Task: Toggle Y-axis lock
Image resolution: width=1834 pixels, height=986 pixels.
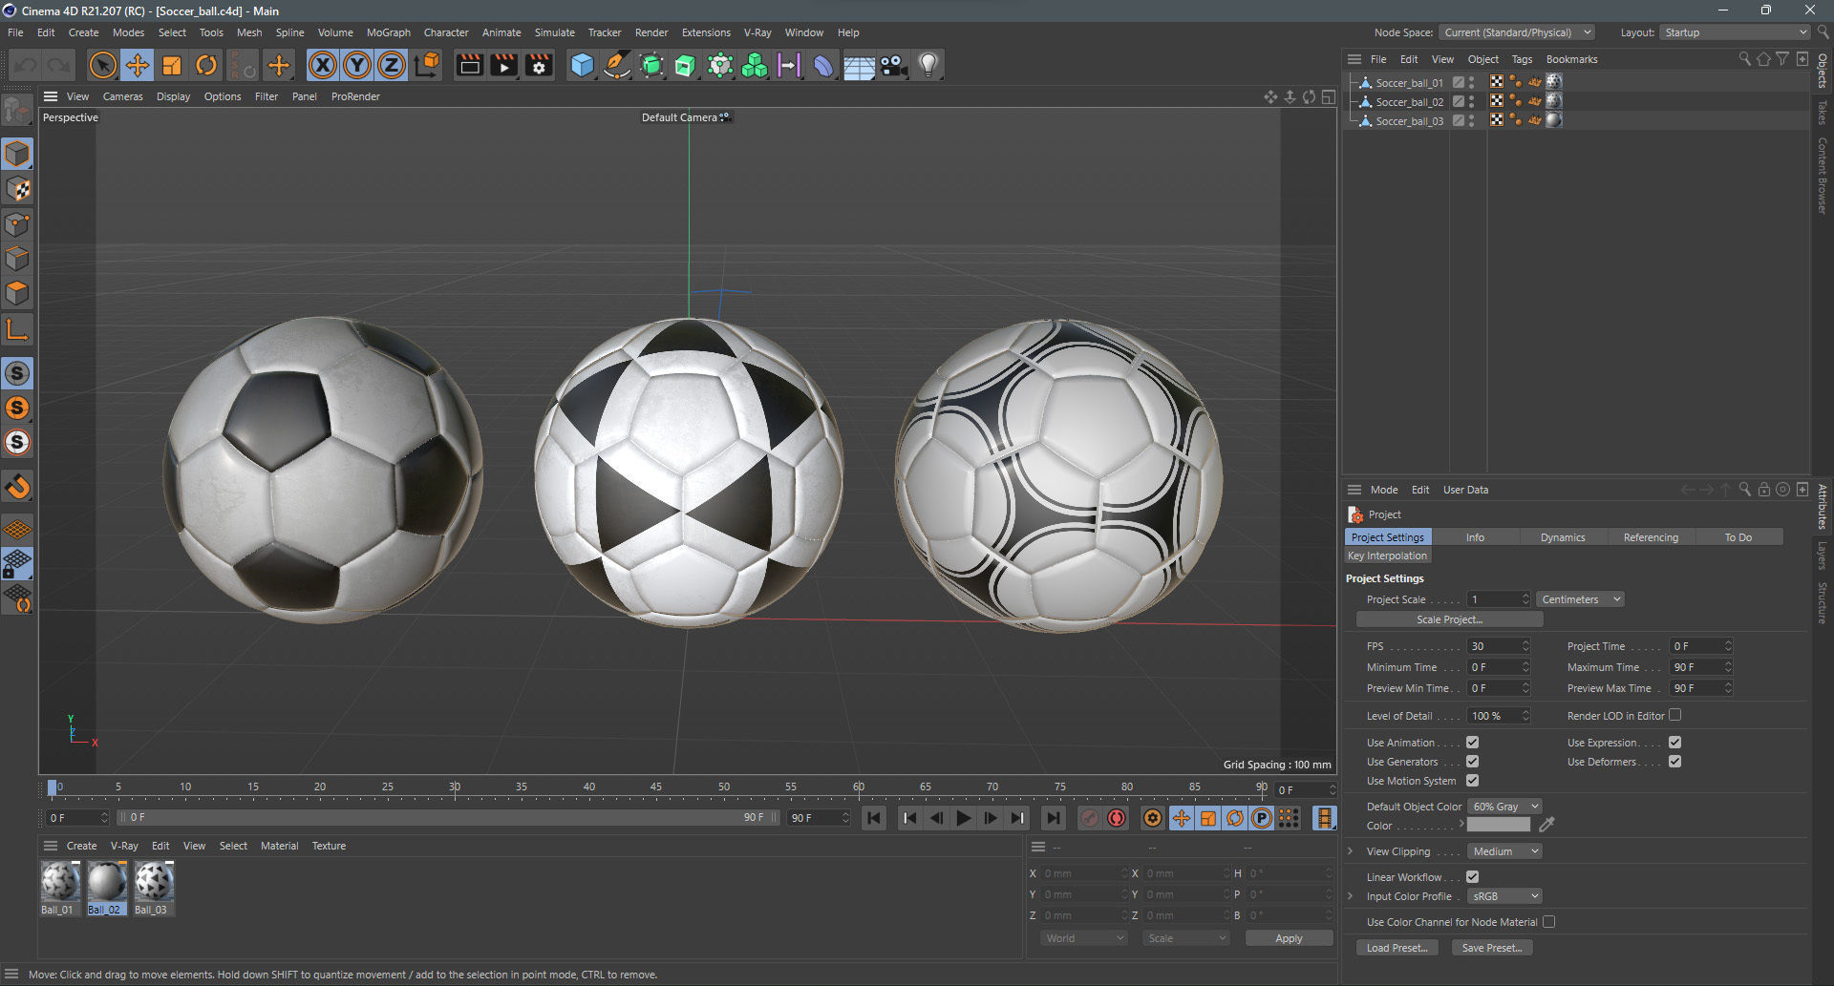Action: point(357,65)
